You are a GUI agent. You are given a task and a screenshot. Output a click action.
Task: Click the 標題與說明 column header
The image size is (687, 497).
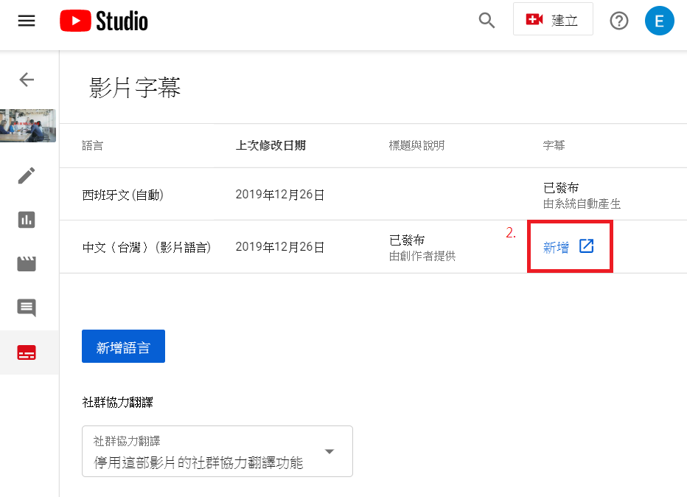coord(416,145)
